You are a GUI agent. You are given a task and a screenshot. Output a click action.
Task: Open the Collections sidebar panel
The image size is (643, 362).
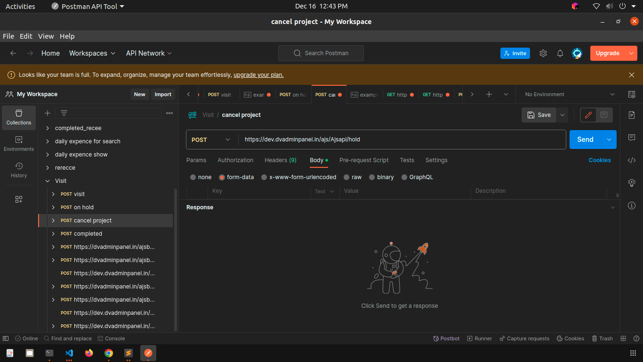(x=19, y=117)
